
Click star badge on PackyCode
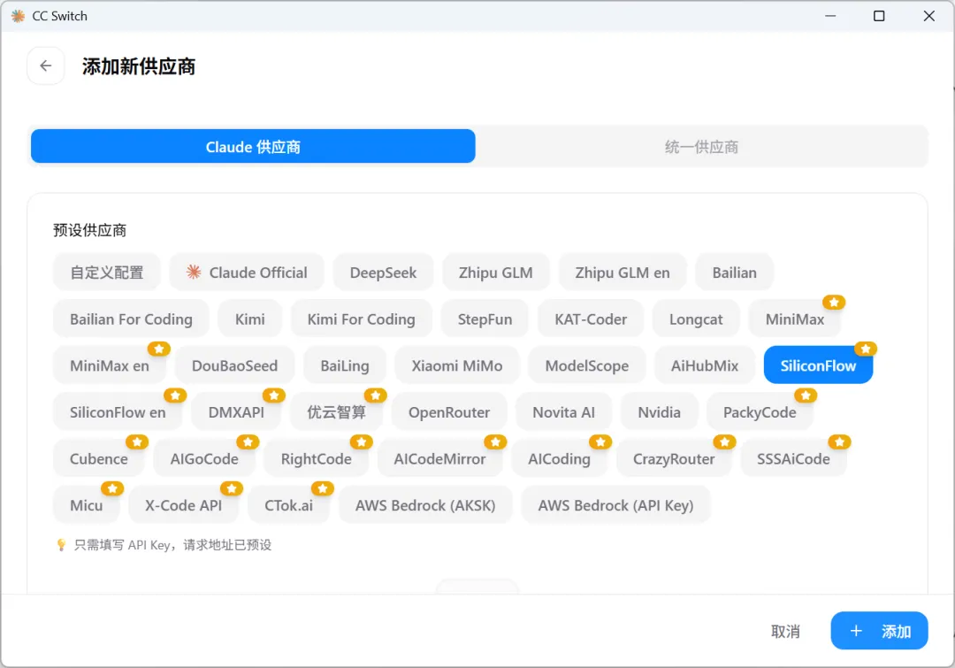coord(806,395)
